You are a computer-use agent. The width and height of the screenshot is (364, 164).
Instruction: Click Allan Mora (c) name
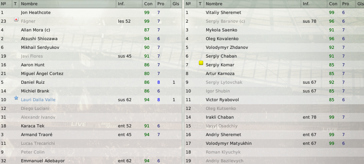coord(35,30)
